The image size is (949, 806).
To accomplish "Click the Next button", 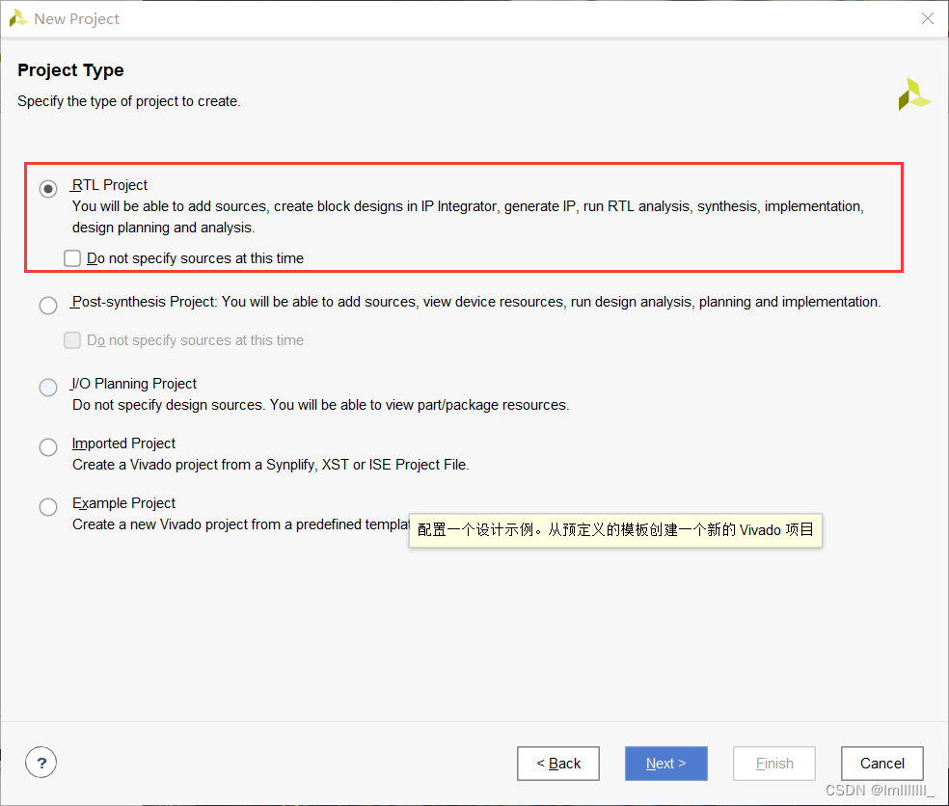I will [x=665, y=763].
